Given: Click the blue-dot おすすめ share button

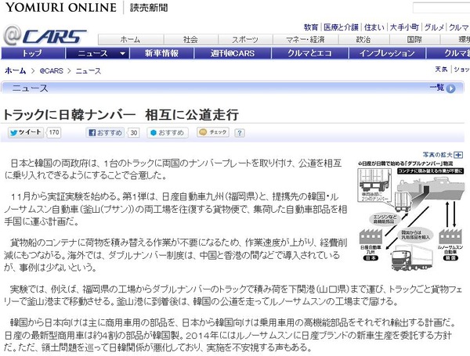Looking at the screenshot, I should point(168,133).
